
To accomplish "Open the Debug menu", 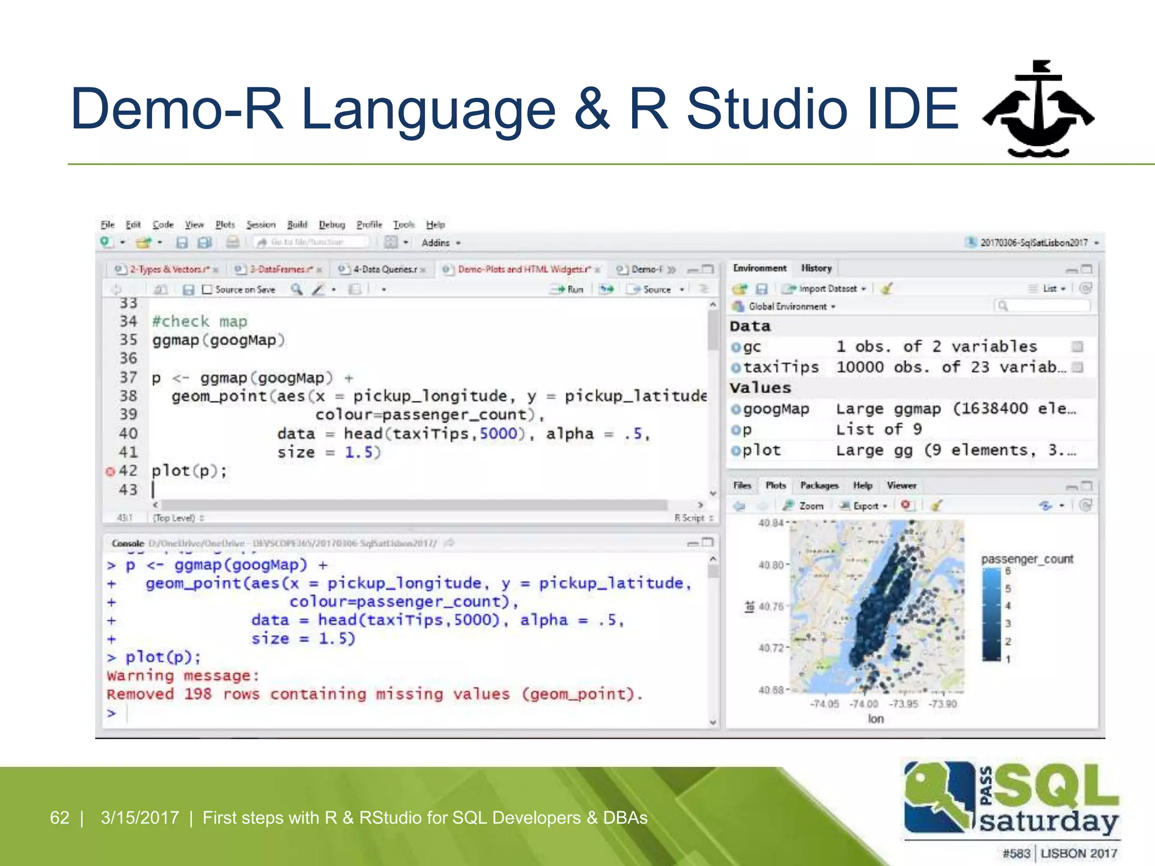I will (332, 224).
